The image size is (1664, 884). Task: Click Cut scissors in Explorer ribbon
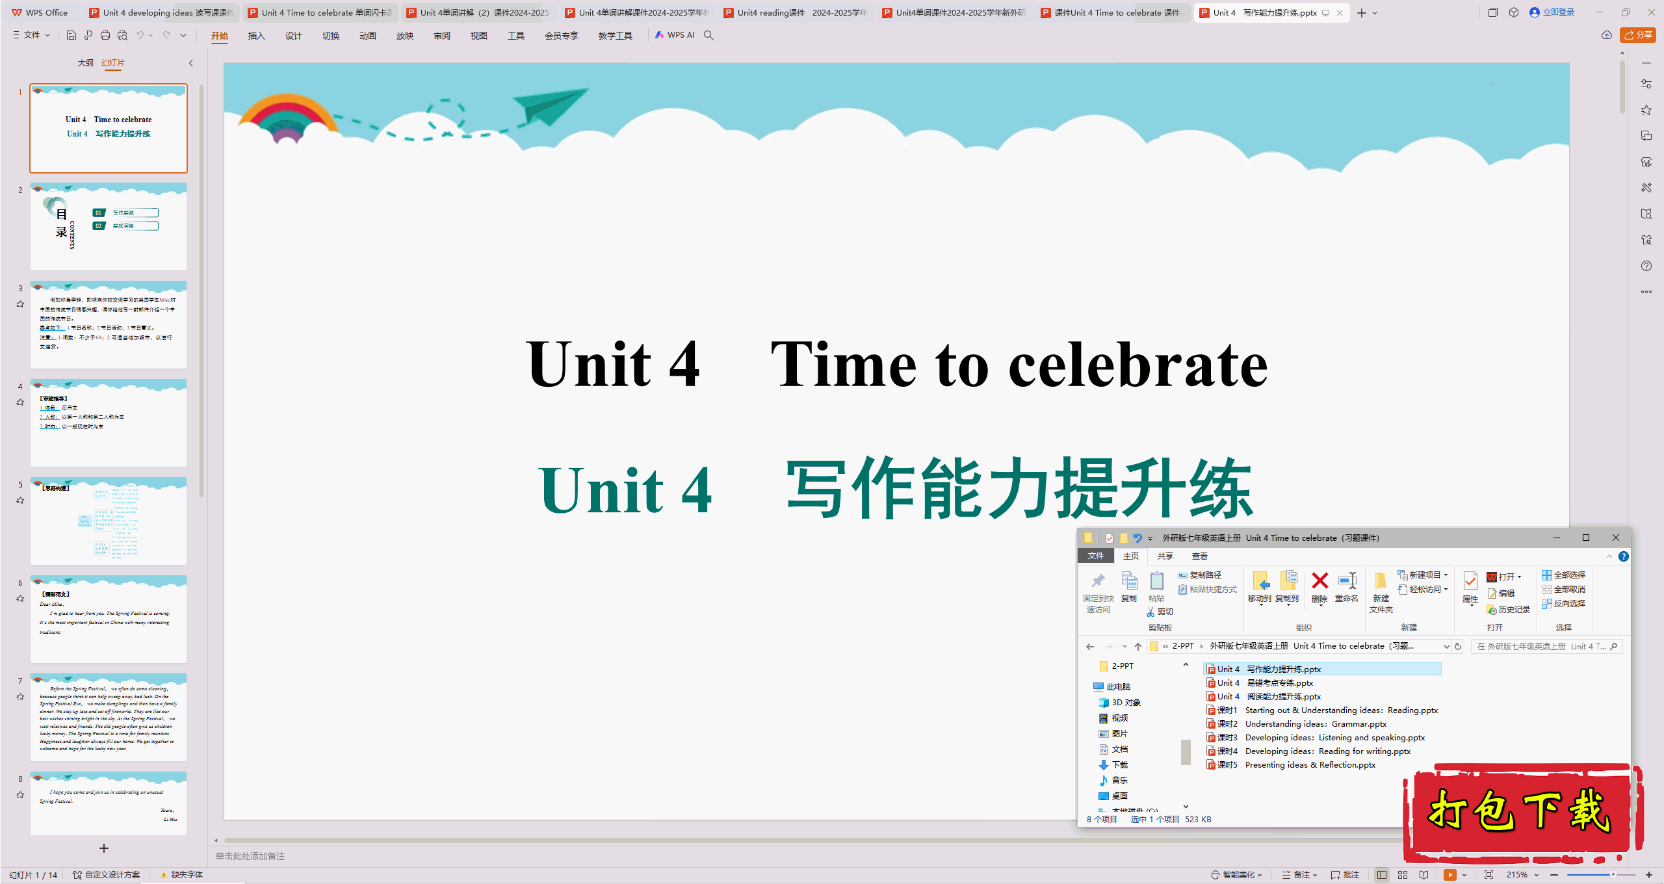(1160, 612)
